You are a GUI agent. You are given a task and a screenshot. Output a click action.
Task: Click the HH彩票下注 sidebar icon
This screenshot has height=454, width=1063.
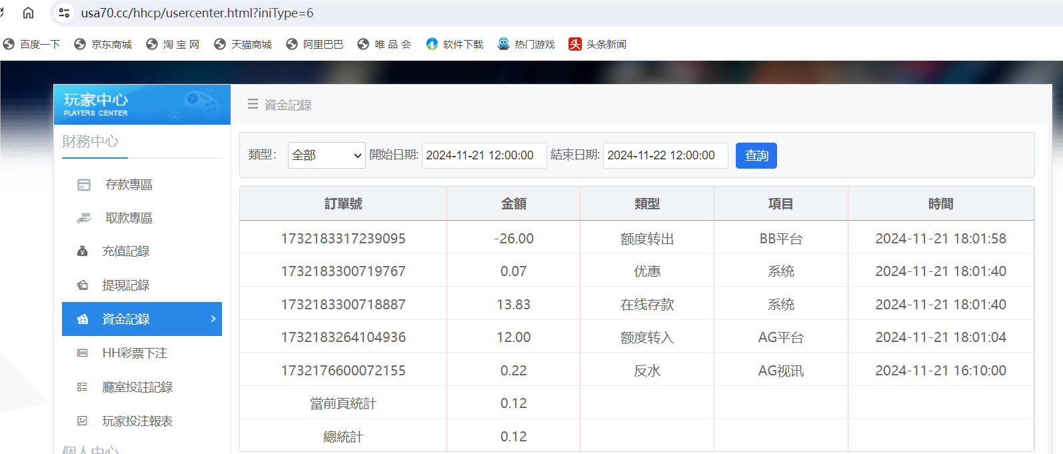point(83,353)
